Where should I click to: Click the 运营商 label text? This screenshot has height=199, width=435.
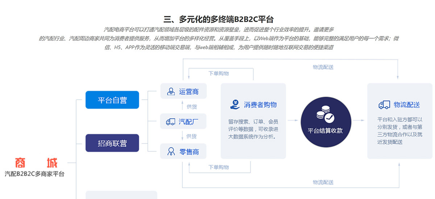point(188,91)
